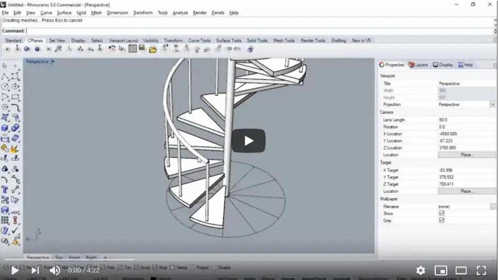
Task: Toggle the Perp osnap checkbox
Action: coord(103,268)
